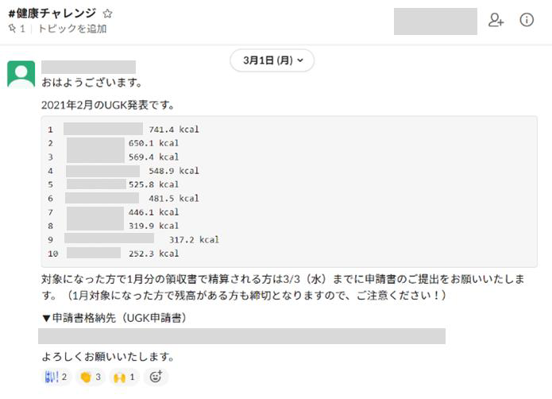Image resolution: width=552 pixels, height=399 pixels.
Task: Toggle the clapping hands reaction
Action: point(90,377)
